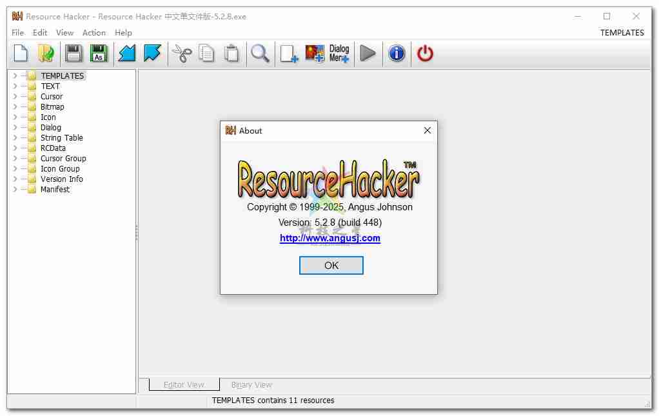This screenshot has width=659, height=416.
Task: Close the About dialog window
Action: point(427,130)
